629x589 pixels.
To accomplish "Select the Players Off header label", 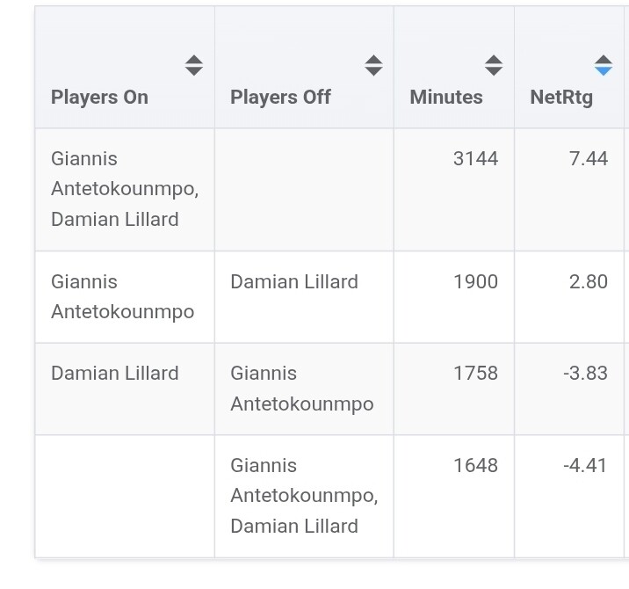I will 280,97.
